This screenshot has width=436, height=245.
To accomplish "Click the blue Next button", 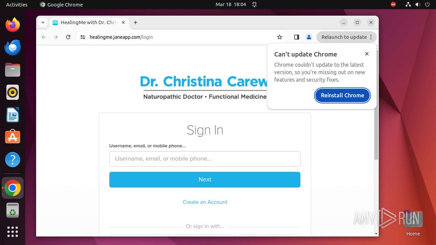I will [205, 180].
